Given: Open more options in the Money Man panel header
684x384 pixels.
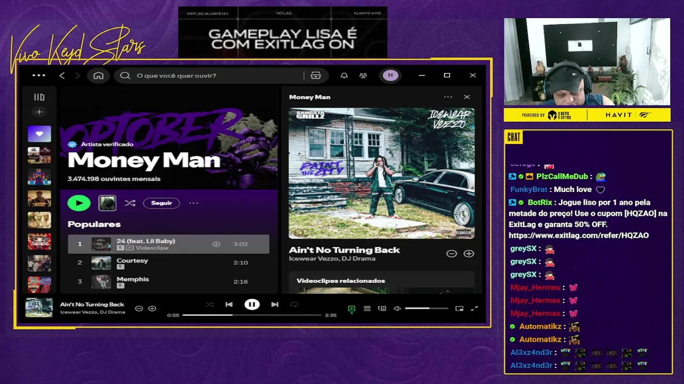Looking at the screenshot, I should [x=448, y=97].
